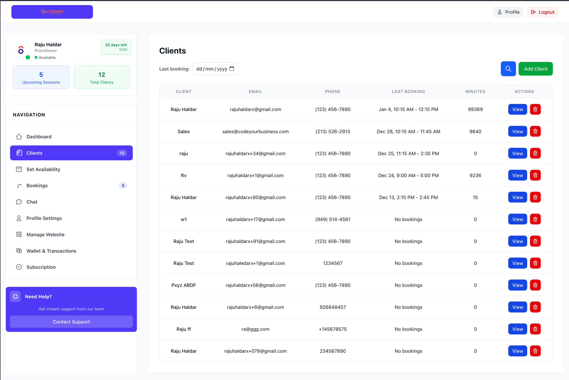
Task: Click the Contact Support button
Action: (71, 322)
